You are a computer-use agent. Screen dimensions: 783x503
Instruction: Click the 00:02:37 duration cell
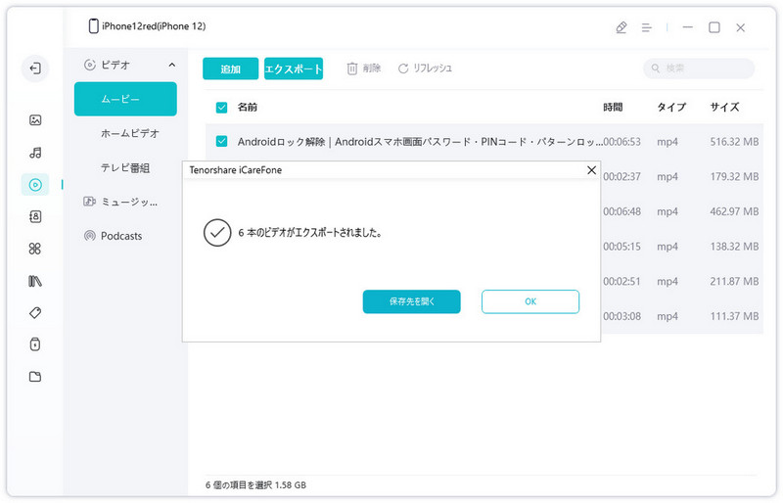click(622, 177)
